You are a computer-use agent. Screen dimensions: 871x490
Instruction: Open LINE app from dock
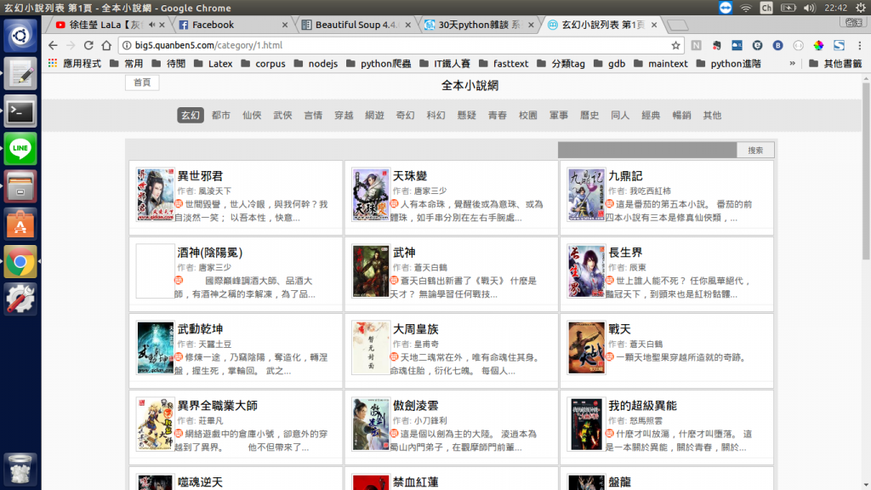[x=20, y=148]
